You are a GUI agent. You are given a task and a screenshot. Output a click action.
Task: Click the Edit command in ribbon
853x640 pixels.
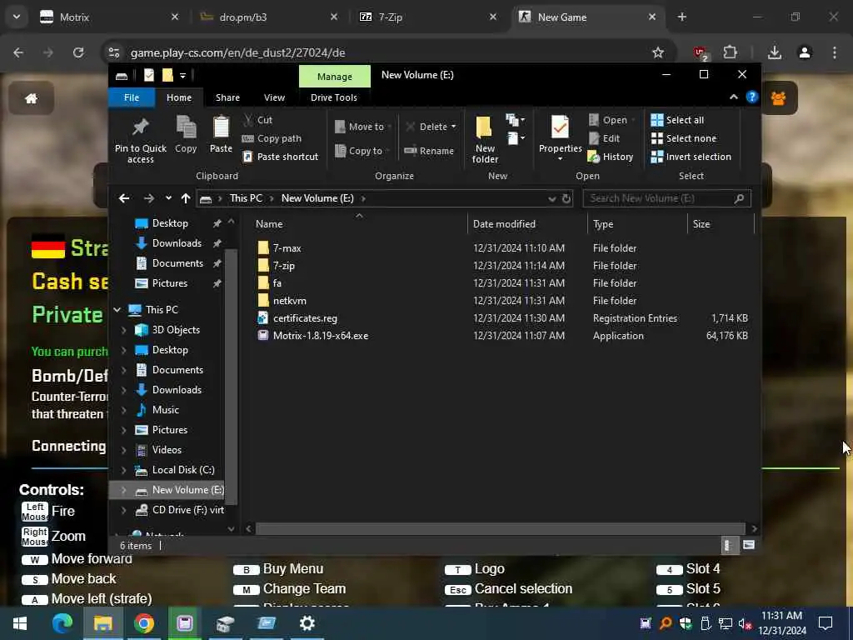point(605,138)
